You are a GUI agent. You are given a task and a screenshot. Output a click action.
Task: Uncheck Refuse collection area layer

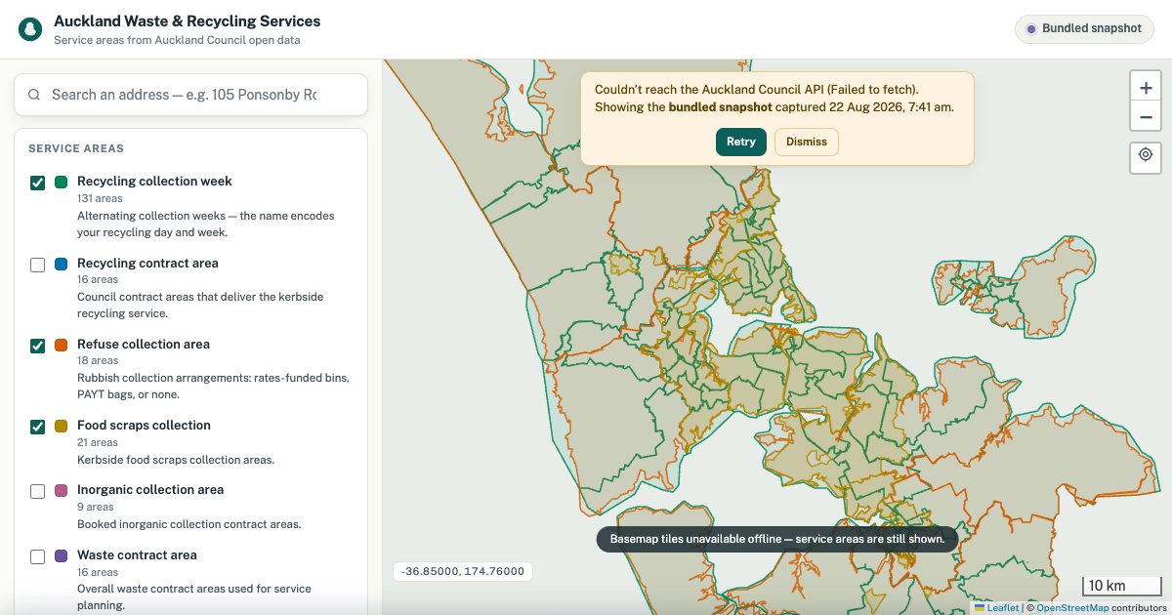(38, 346)
